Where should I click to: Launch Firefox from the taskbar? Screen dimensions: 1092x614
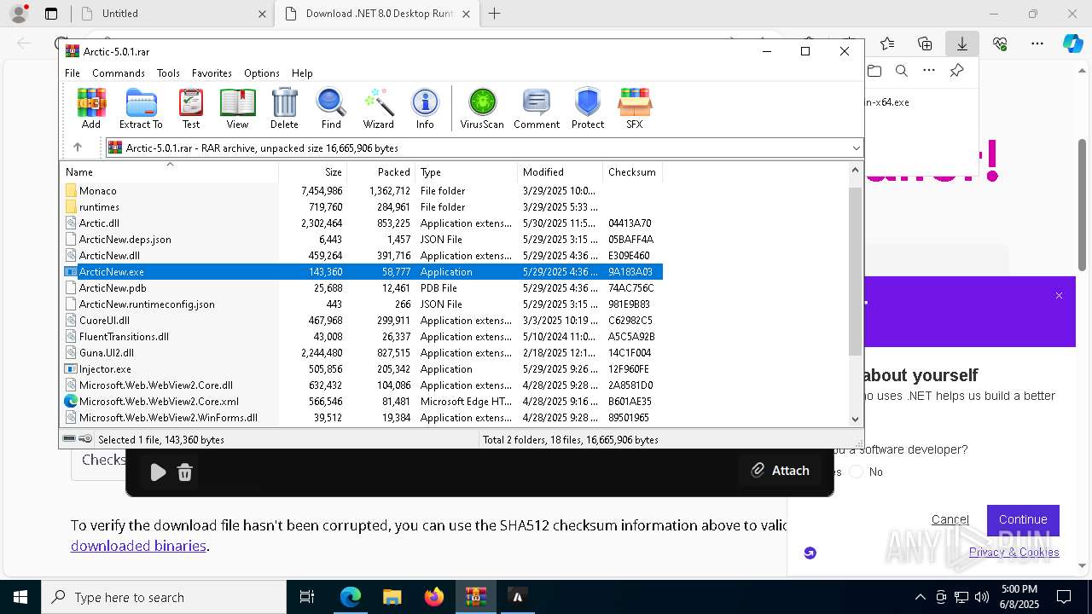[434, 597]
